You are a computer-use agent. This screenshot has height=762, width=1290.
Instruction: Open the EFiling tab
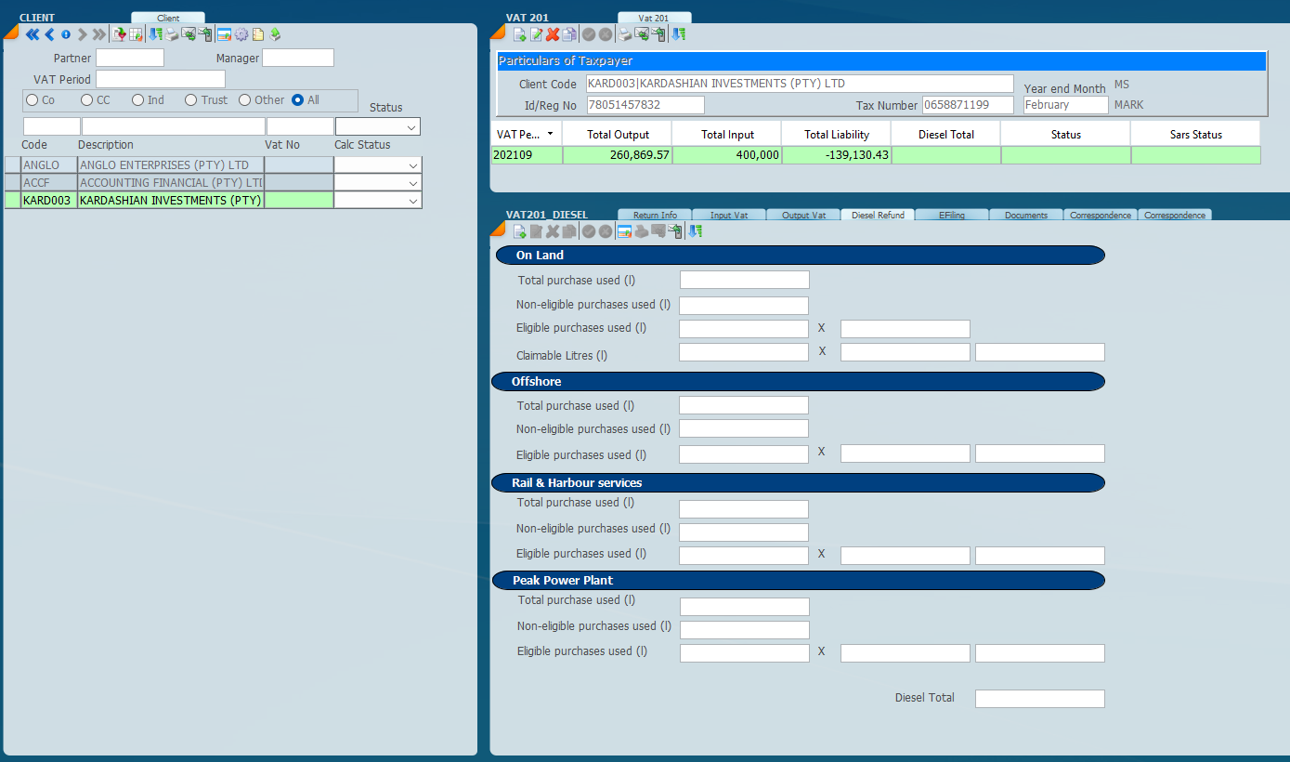click(951, 215)
